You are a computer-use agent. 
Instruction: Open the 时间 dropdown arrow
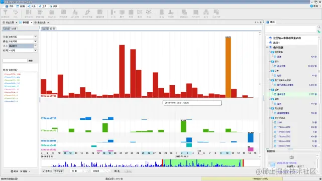pos(35,51)
